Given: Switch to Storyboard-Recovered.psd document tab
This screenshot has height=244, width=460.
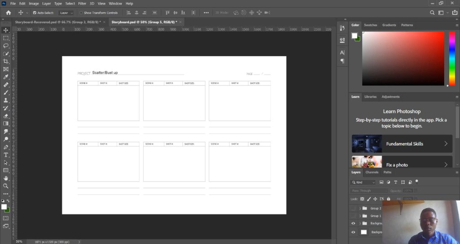Looking at the screenshot, I should tap(58, 22).
